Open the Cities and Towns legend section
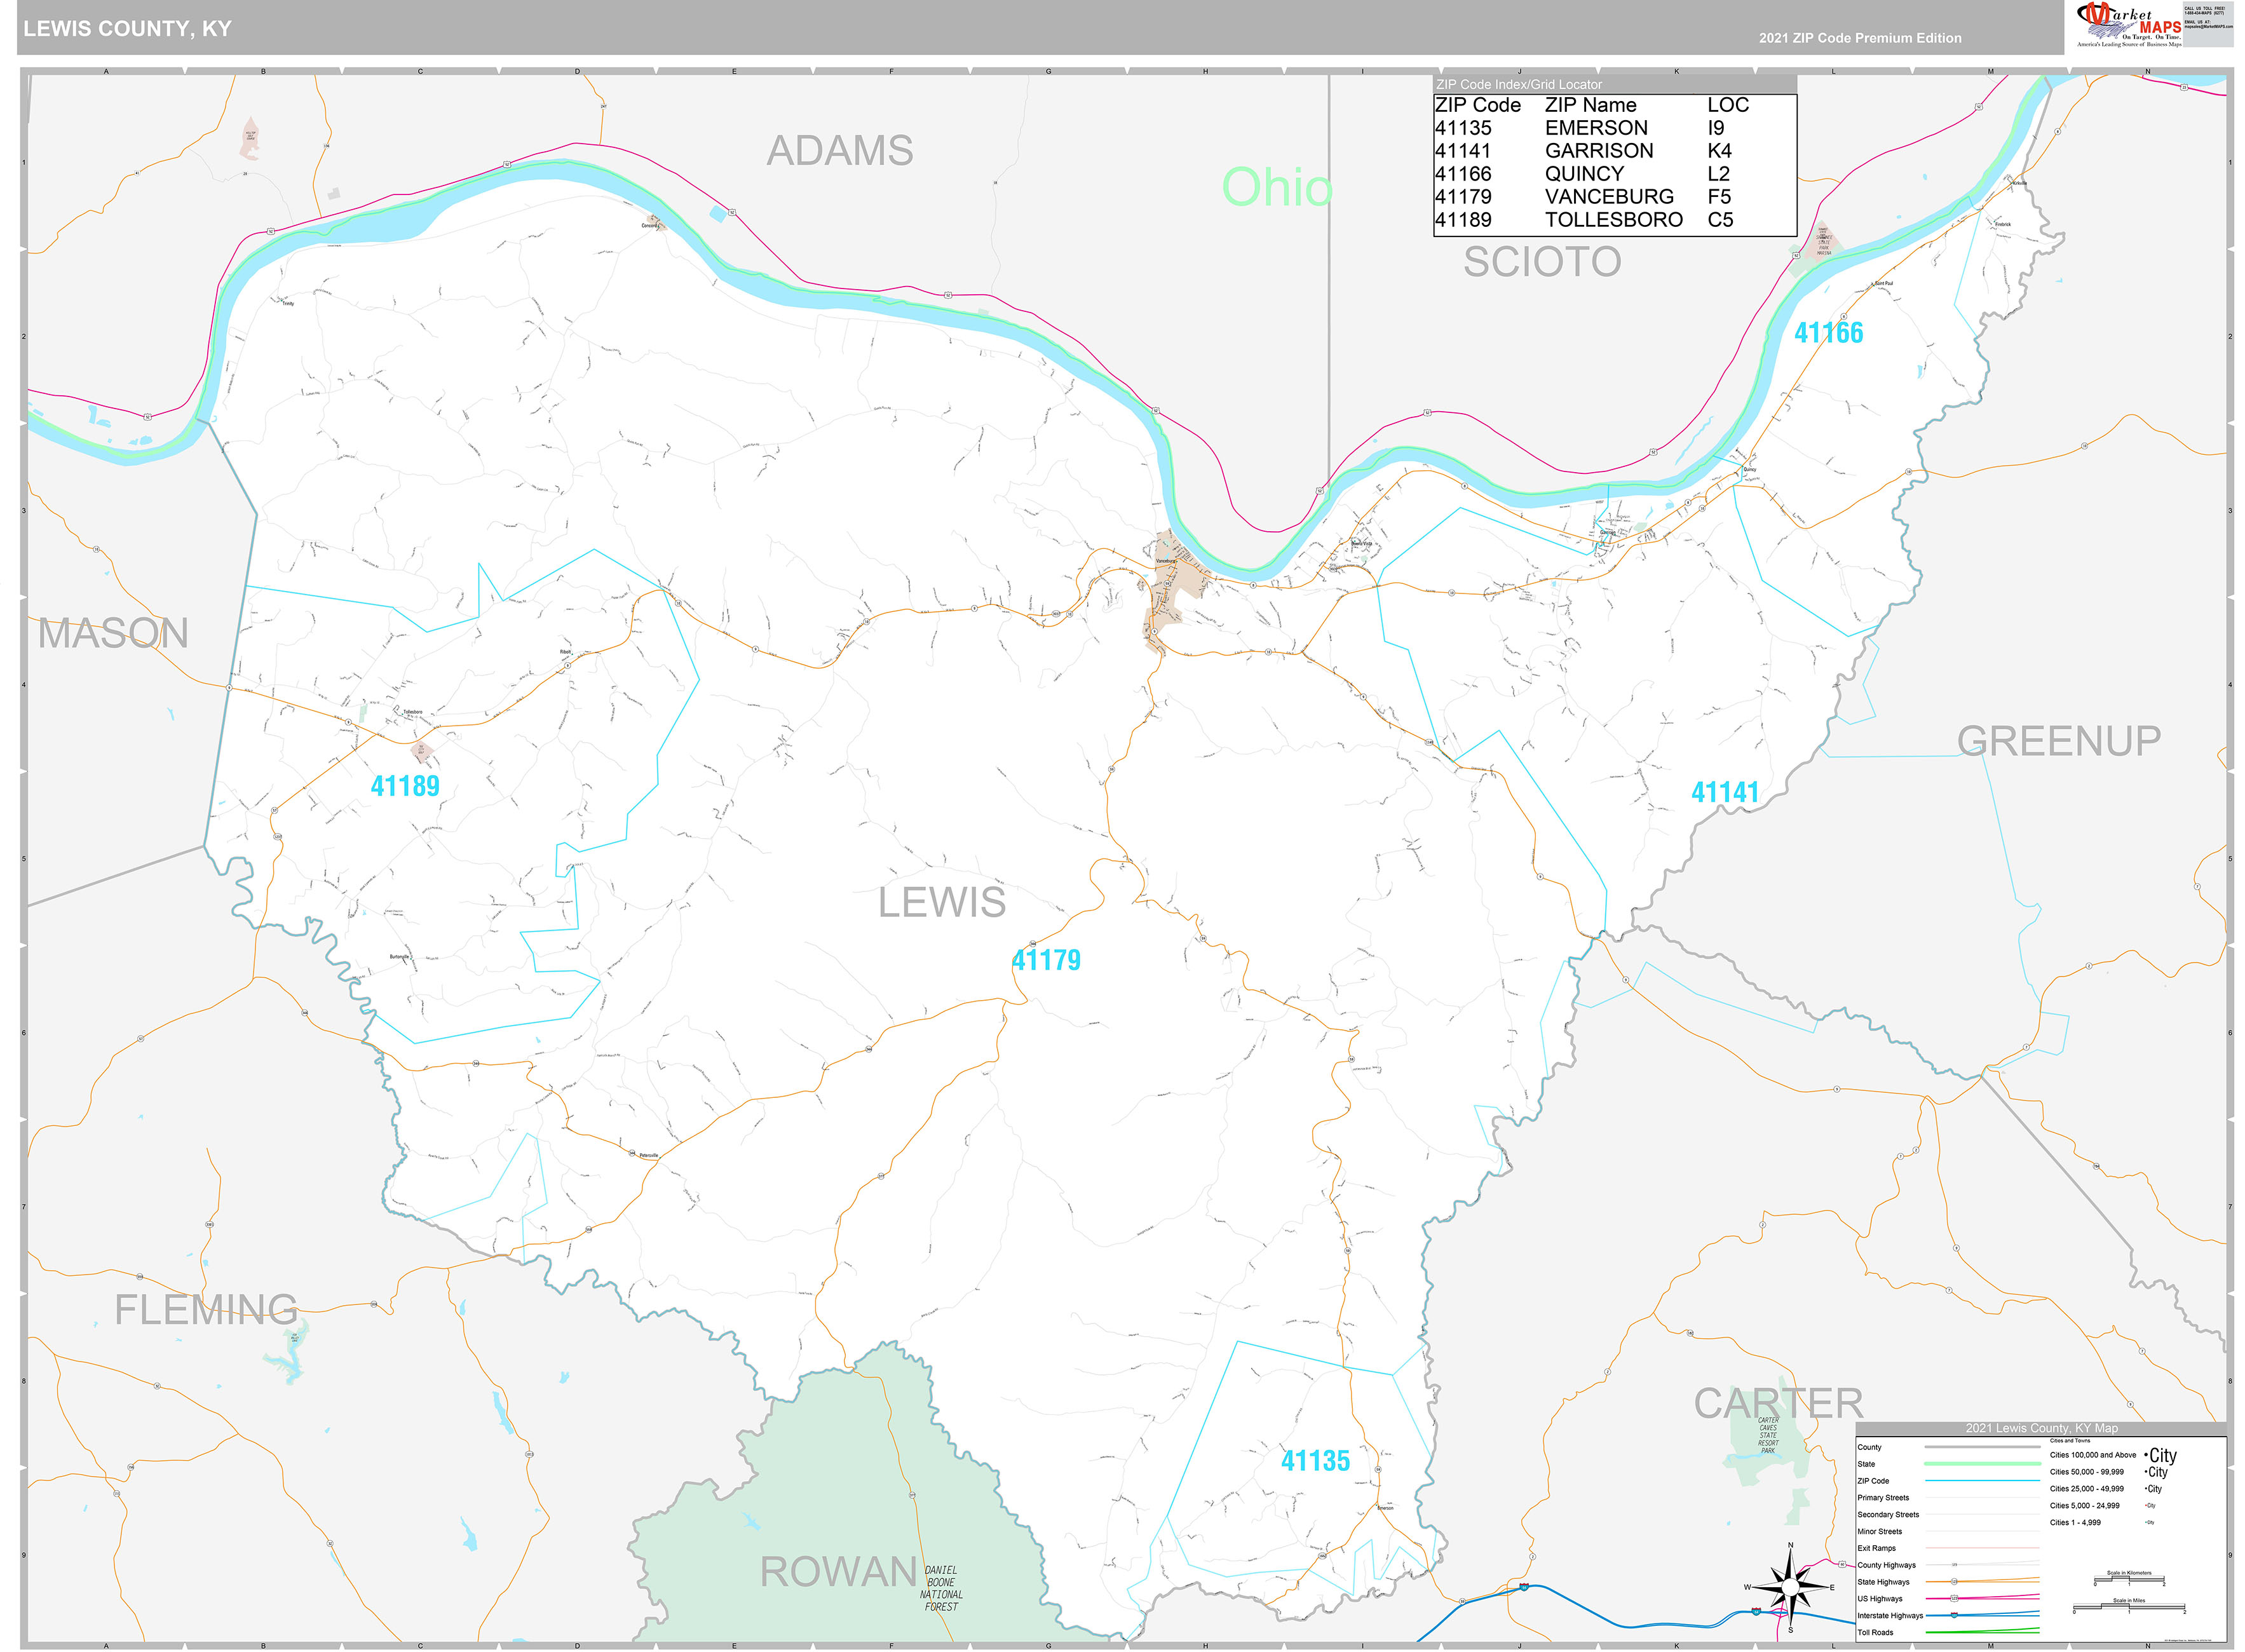Viewport: 2245px width, 1652px height. pyautogui.click(x=2071, y=1441)
